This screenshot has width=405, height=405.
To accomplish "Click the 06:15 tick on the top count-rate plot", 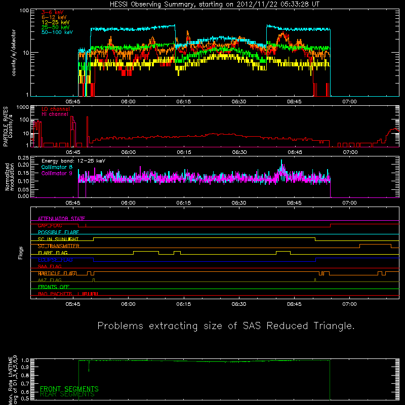I will coord(184,102).
